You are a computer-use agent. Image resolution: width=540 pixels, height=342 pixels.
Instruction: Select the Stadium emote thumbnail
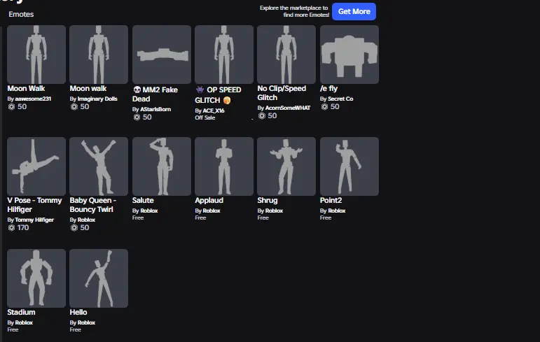(x=36, y=278)
